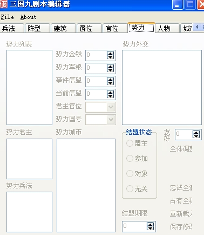Click the 结盟期限 spinner arrows

tap(150, 226)
